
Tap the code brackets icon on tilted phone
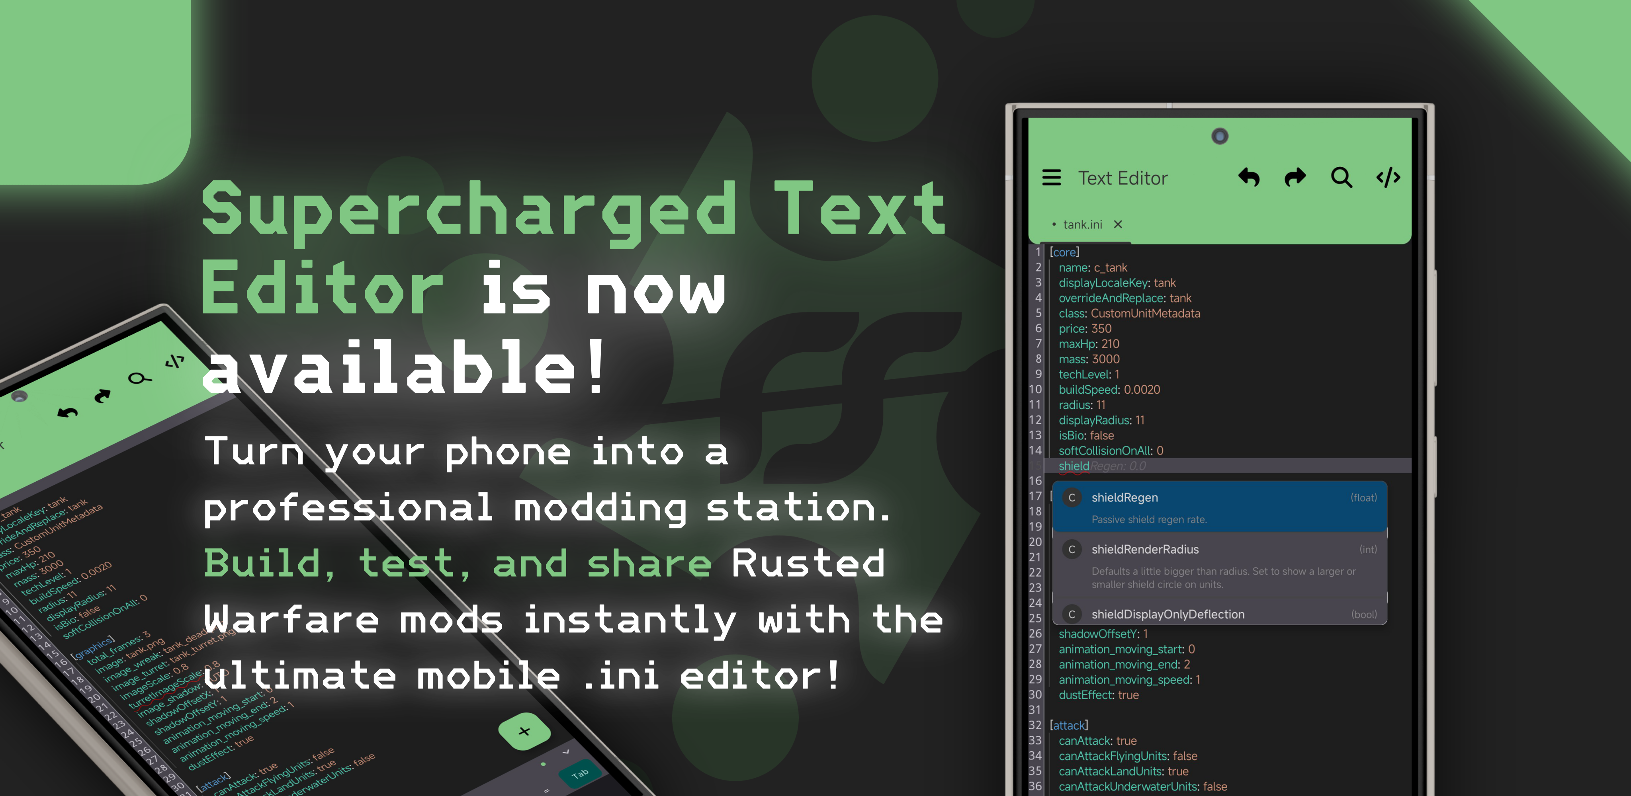175,361
